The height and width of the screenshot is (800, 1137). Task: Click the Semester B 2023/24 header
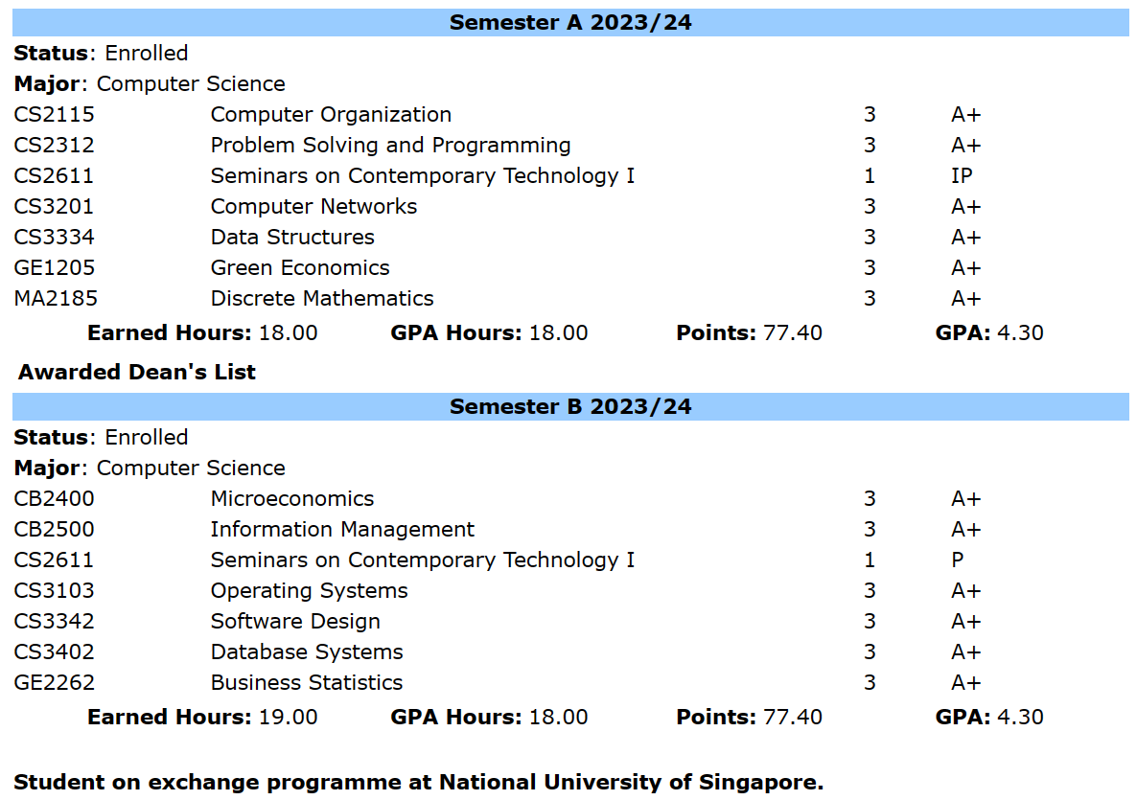(569, 406)
